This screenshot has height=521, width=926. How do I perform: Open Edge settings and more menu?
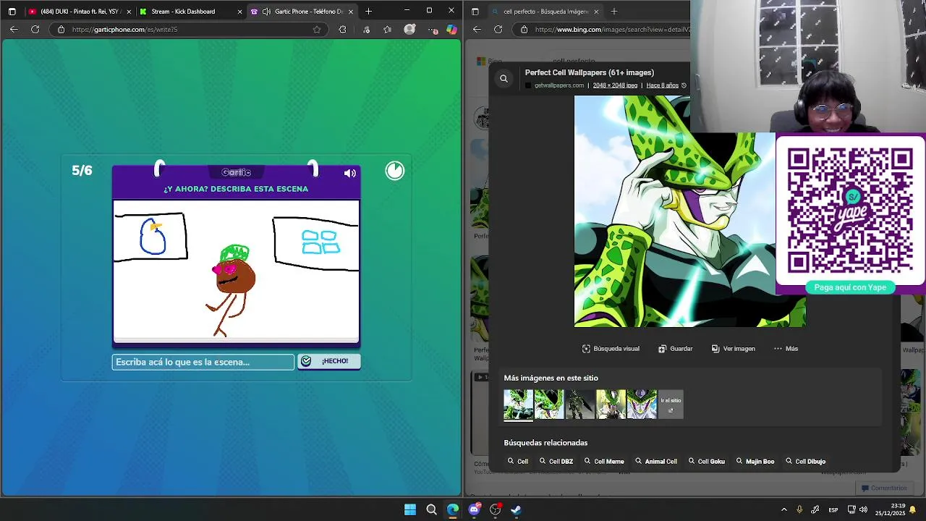click(x=432, y=30)
